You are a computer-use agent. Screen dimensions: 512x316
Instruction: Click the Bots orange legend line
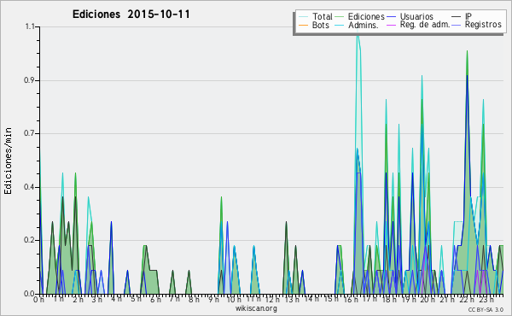[x=304, y=25]
